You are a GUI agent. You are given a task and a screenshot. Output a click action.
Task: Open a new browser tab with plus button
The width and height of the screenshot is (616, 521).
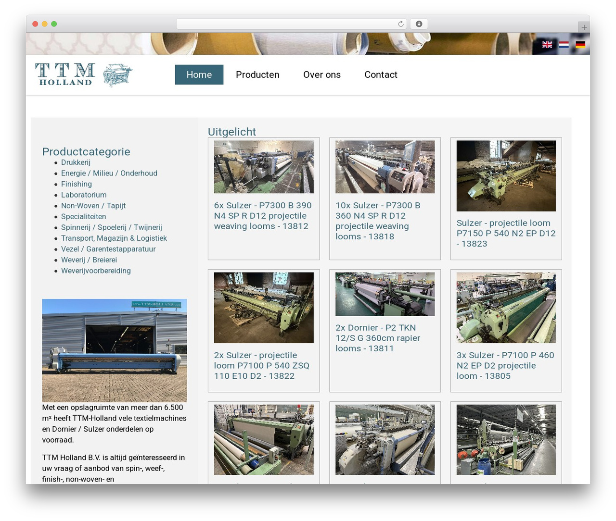tap(584, 27)
